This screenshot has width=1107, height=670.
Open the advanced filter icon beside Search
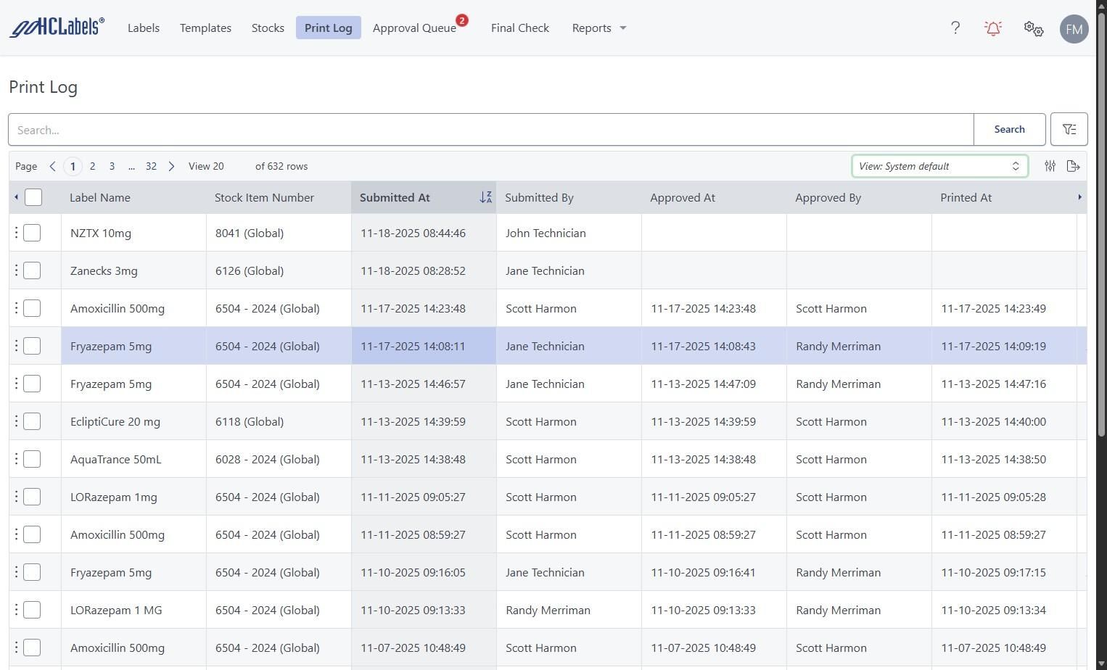point(1069,130)
